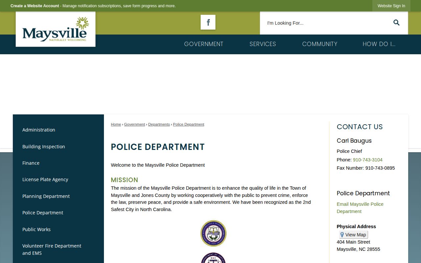Open Administration in the sidebar

[39, 130]
